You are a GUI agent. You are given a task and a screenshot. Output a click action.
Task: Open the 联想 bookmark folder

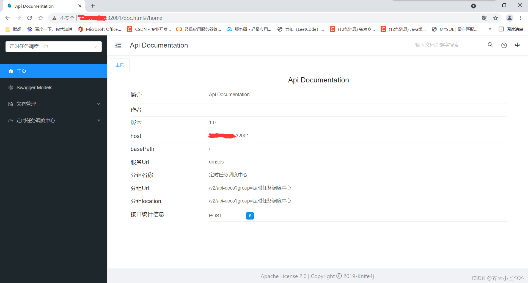(13, 29)
